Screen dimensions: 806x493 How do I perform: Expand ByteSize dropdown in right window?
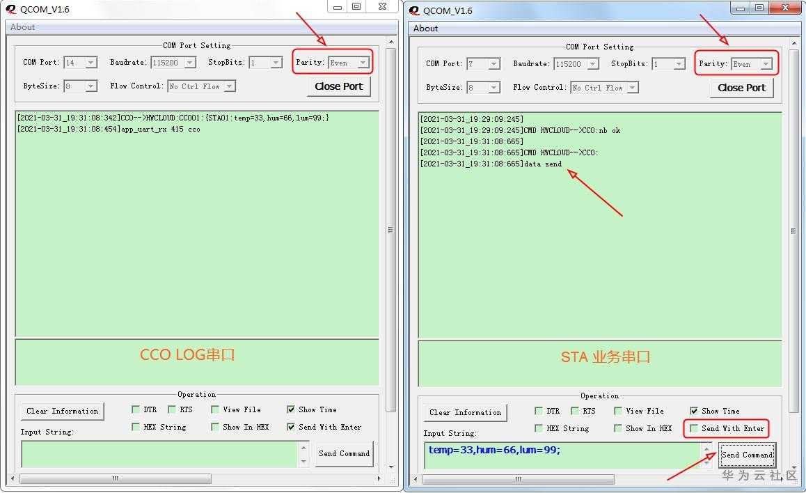[x=494, y=88]
